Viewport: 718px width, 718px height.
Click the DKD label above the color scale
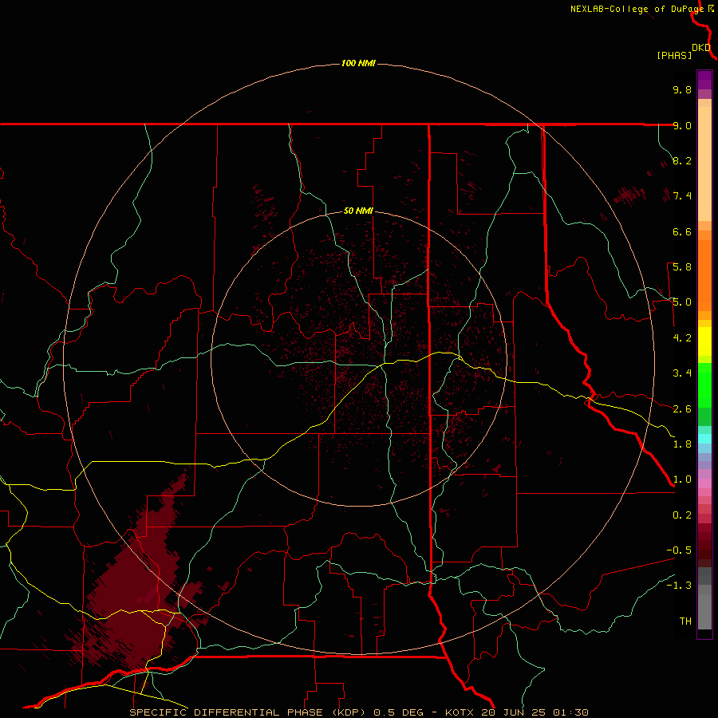click(x=701, y=48)
